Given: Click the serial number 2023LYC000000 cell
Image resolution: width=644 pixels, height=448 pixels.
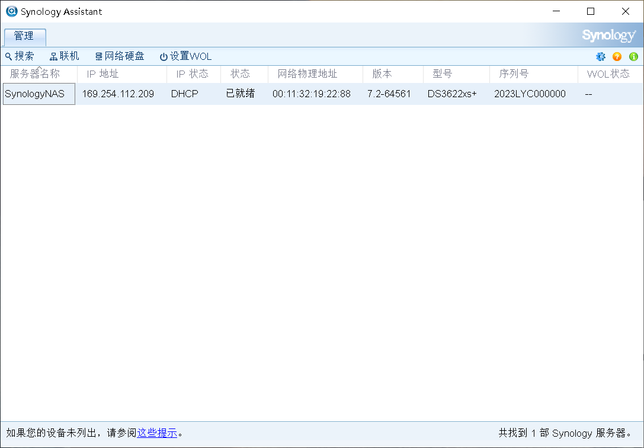Looking at the screenshot, I should (530, 94).
